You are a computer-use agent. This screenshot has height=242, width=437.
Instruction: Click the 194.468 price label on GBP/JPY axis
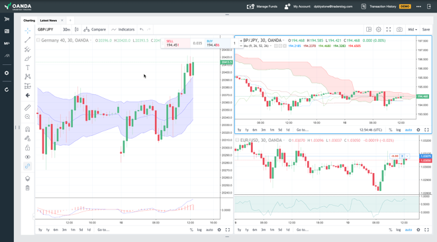coord(423,96)
